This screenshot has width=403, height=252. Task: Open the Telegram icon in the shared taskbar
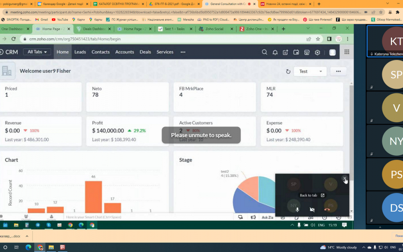38,225
